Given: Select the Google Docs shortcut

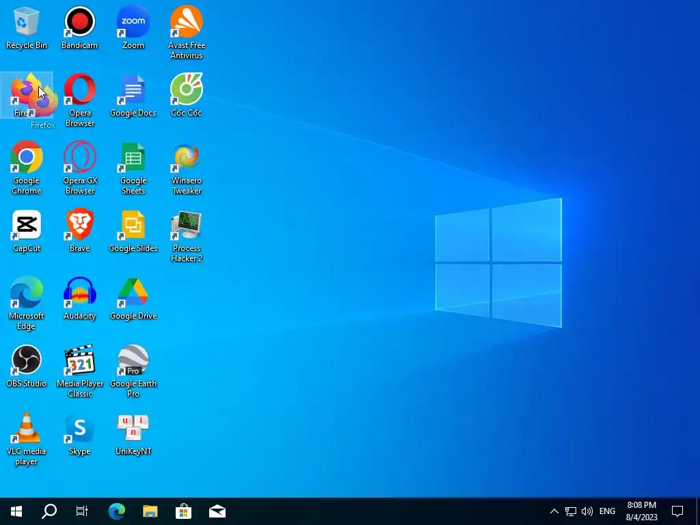Looking at the screenshot, I should [x=133, y=96].
